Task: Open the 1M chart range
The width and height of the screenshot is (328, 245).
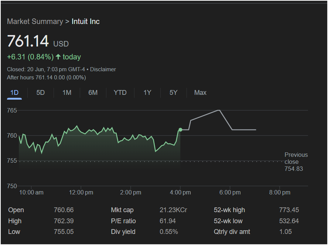Action: [x=67, y=93]
